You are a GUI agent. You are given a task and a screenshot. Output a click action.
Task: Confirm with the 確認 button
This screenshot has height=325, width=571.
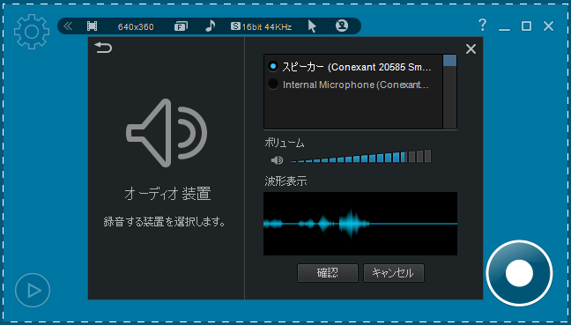[x=328, y=273]
